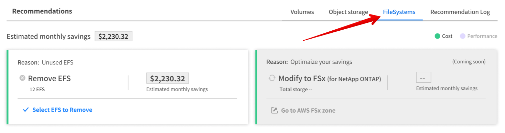505x133 pixels.
Task: Switch to the Volumes tab
Action: [x=302, y=12]
